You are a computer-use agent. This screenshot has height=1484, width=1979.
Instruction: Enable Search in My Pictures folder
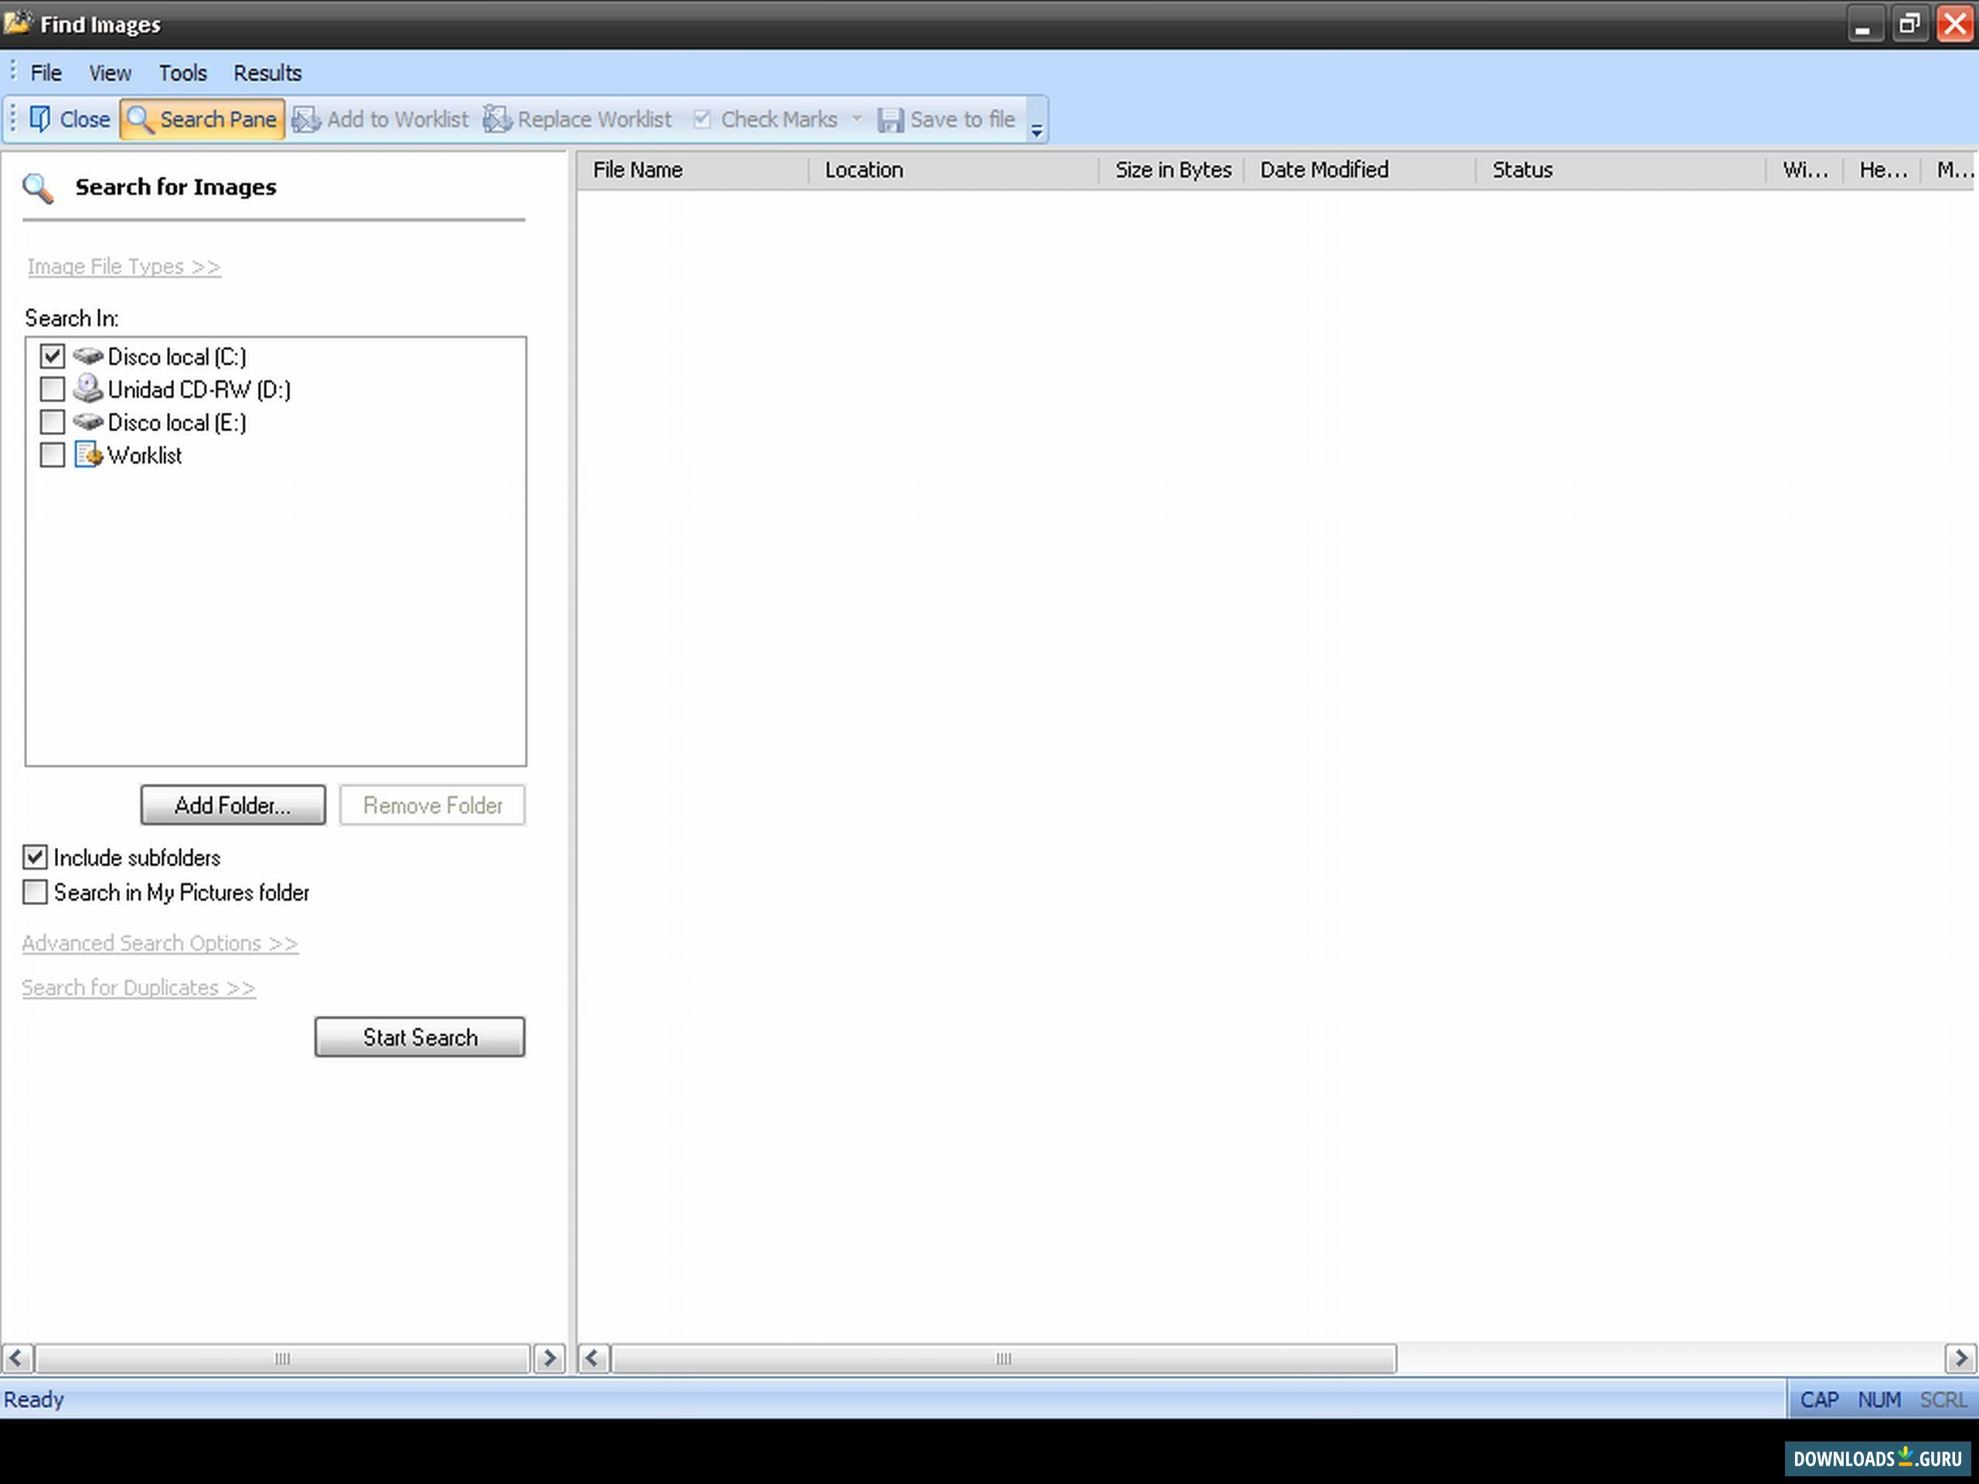(35, 892)
